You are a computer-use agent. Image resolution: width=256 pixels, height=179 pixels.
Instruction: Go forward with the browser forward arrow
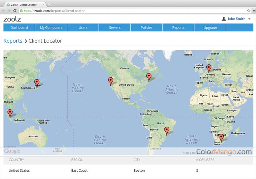click(9, 11)
